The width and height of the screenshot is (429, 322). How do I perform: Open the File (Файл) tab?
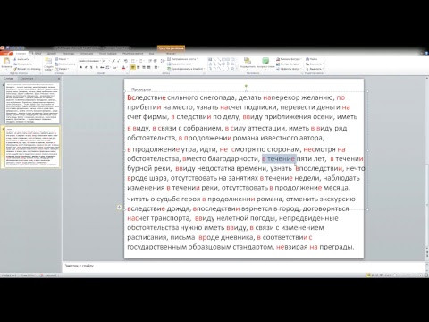6,54
